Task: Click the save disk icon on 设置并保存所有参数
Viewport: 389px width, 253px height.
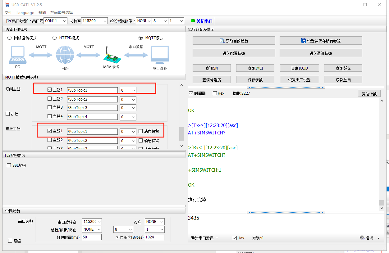Action: [x=304, y=41]
